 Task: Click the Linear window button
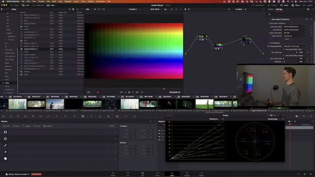point(6,126)
